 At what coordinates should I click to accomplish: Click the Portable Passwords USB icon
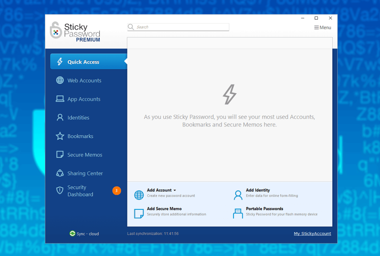click(x=238, y=214)
